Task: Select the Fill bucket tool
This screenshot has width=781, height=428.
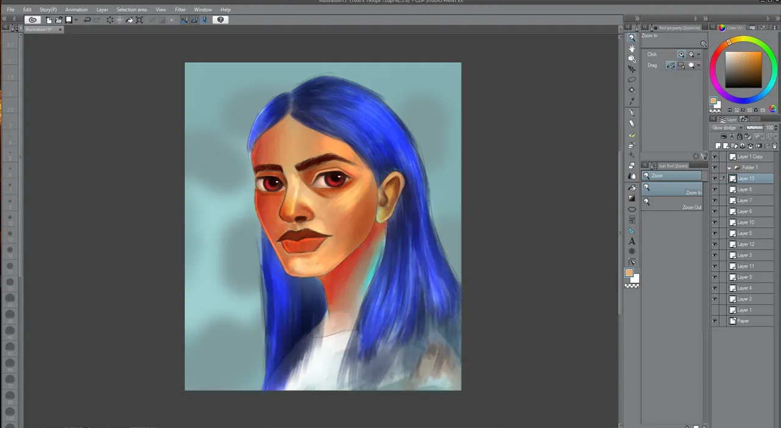Action: point(632,188)
